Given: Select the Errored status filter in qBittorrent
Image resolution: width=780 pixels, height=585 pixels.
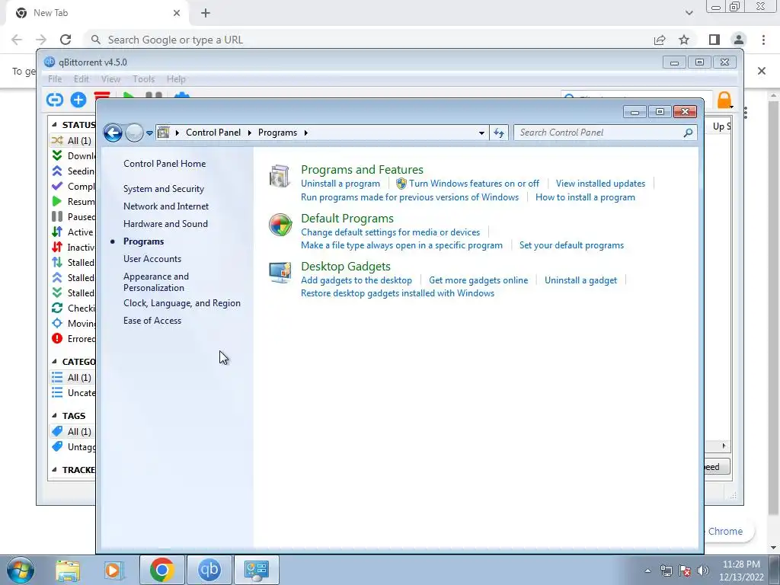Looking at the screenshot, I should (73, 339).
